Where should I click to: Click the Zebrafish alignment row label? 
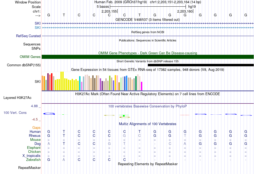(x=33, y=160)
